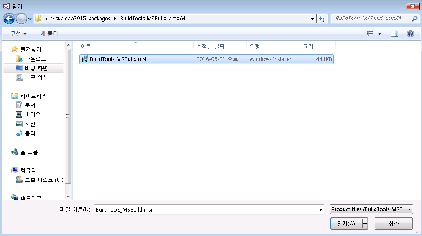Screen dimensions: 422x236
Task: Click the Forward navigation arrow
Action: click(x=21, y=19)
